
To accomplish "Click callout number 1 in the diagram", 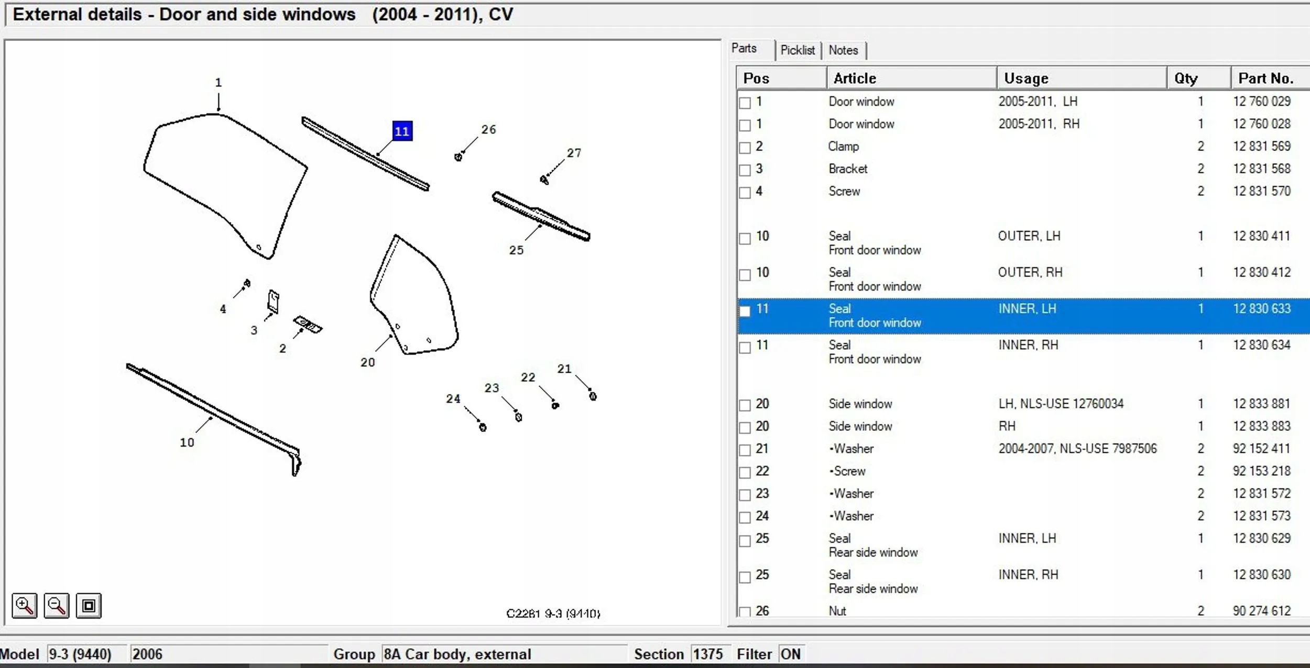I will 219,83.
